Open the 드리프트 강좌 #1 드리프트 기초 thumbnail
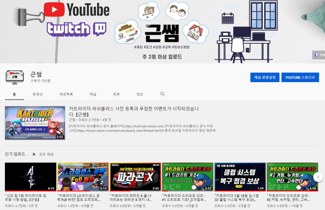Viewport: 325px width, 210px height. (188, 177)
